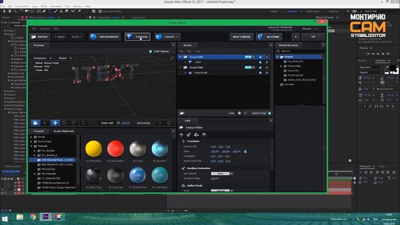Screen dimensions: 400x225
Task: Expand the Pro_Shaders folder
Action: pyautogui.click(x=35, y=151)
